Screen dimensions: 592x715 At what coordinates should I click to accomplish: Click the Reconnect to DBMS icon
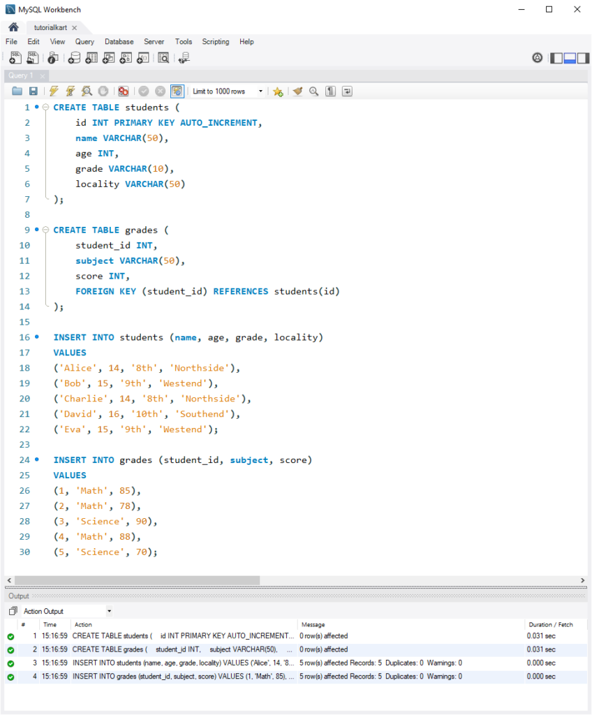(183, 57)
